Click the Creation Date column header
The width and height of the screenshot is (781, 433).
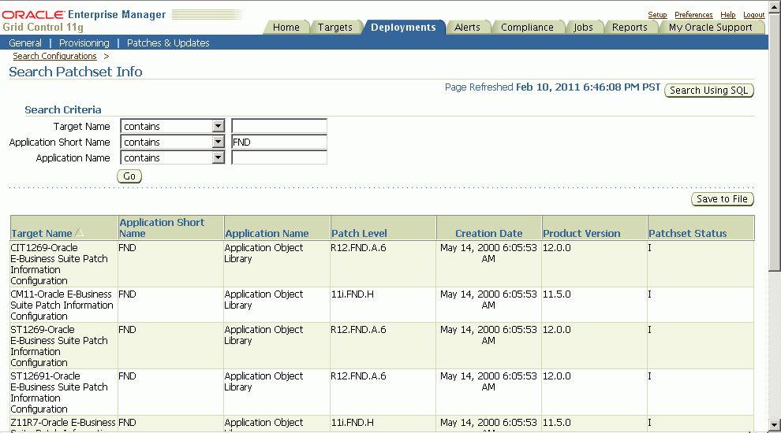[488, 233]
